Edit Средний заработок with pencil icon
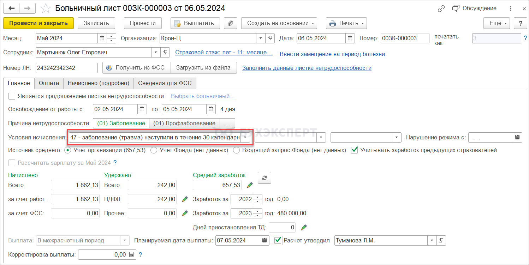Screen dimensions: 529x265 pos(250,185)
